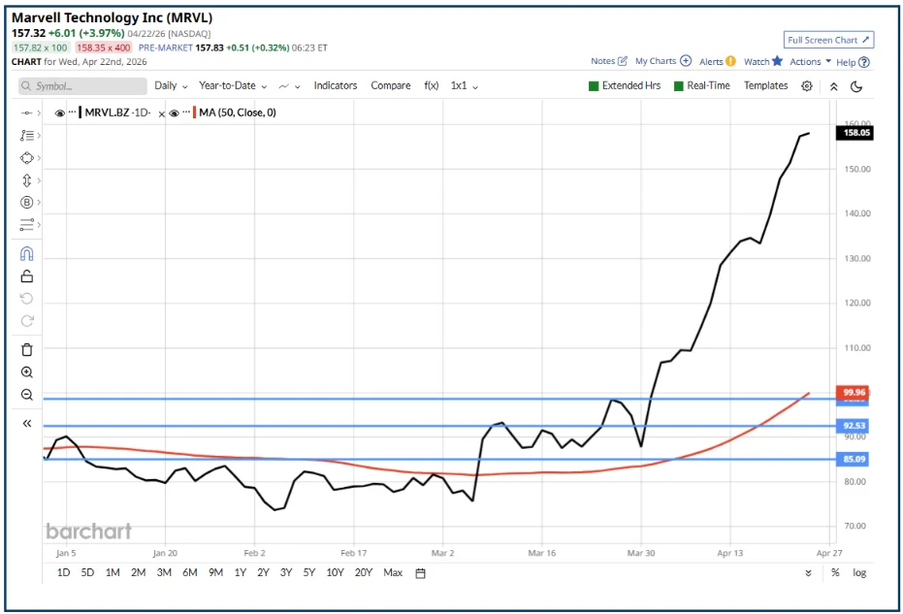This screenshot has width=903, height=614.
Task: Select the 85.09 horizontal line label
Action: click(x=853, y=459)
